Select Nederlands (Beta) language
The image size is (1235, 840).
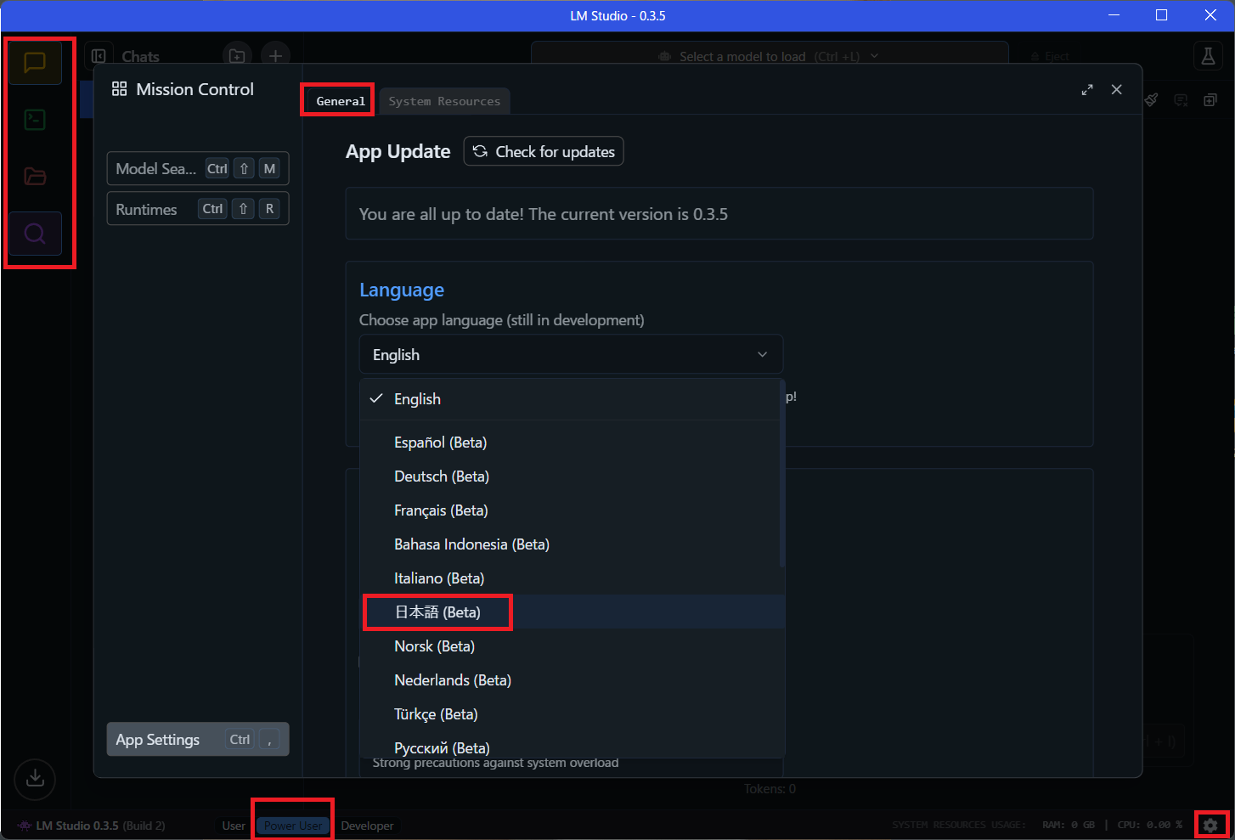571,680
